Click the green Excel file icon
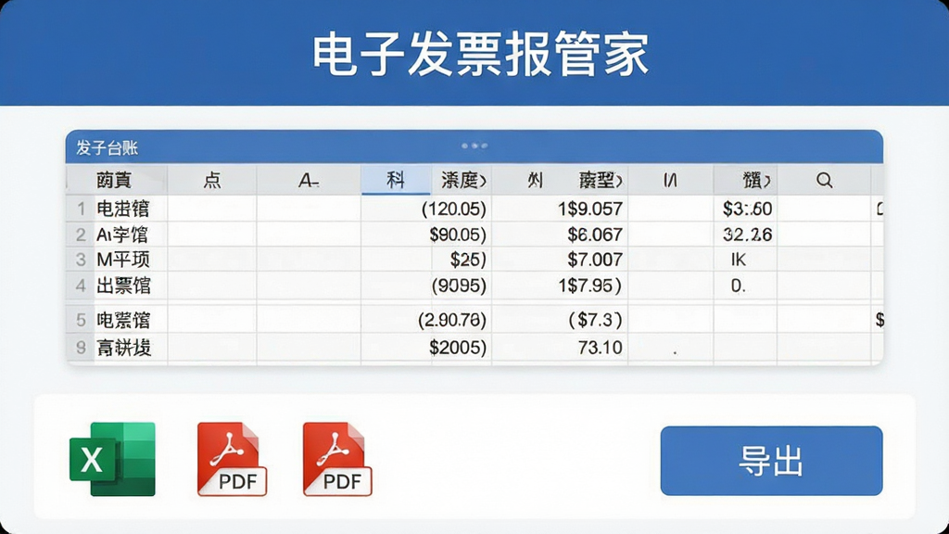The height and width of the screenshot is (534, 949). tap(112, 459)
